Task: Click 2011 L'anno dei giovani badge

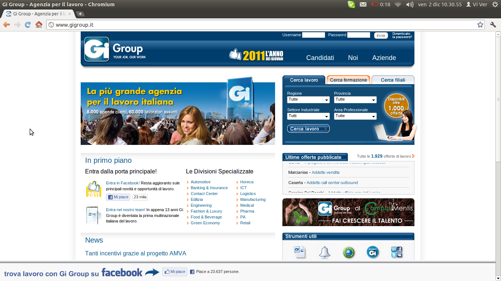Action: pyautogui.click(x=256, y=55)
